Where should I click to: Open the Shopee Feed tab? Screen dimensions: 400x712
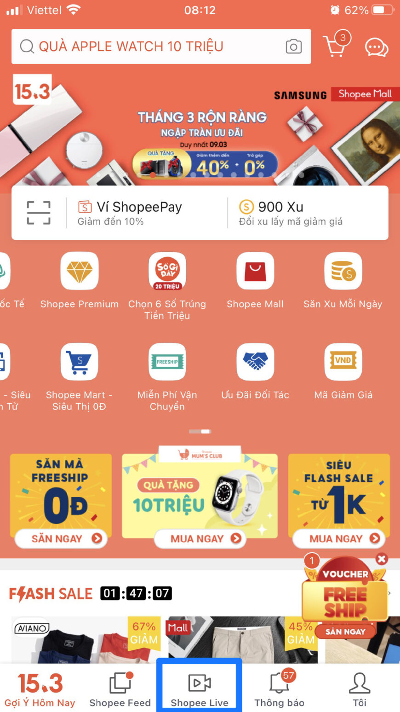tap(120, 689)
